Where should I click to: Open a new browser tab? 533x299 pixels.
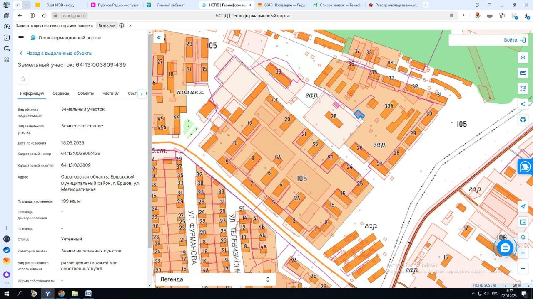(426, 5)
